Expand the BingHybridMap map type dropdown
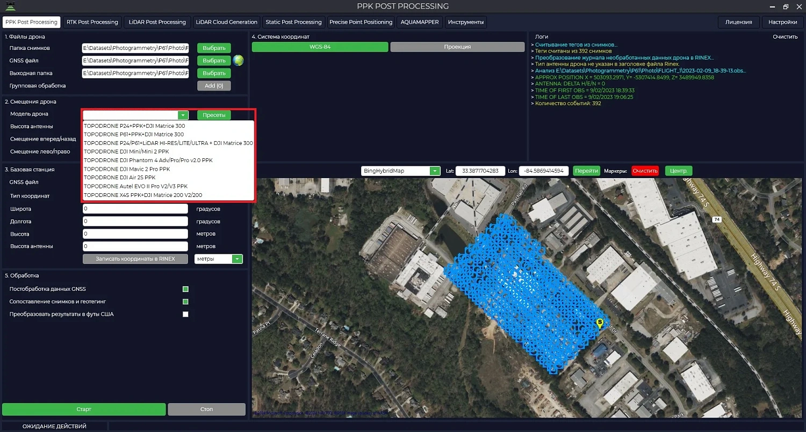806x432 pixels. pos(435,171)
